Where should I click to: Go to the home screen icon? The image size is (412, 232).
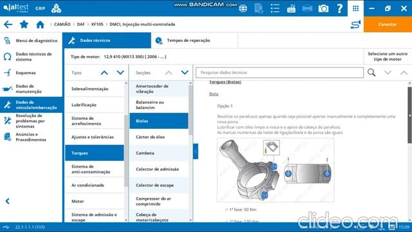pos(40,24)
